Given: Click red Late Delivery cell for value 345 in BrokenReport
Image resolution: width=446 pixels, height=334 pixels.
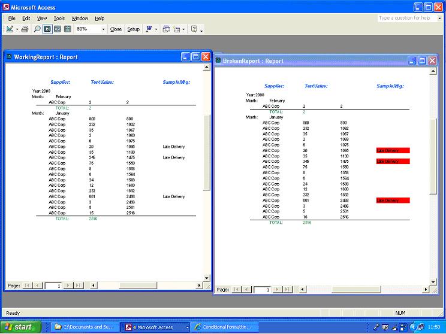Looking at the screenshot, I should pos(393,162).
